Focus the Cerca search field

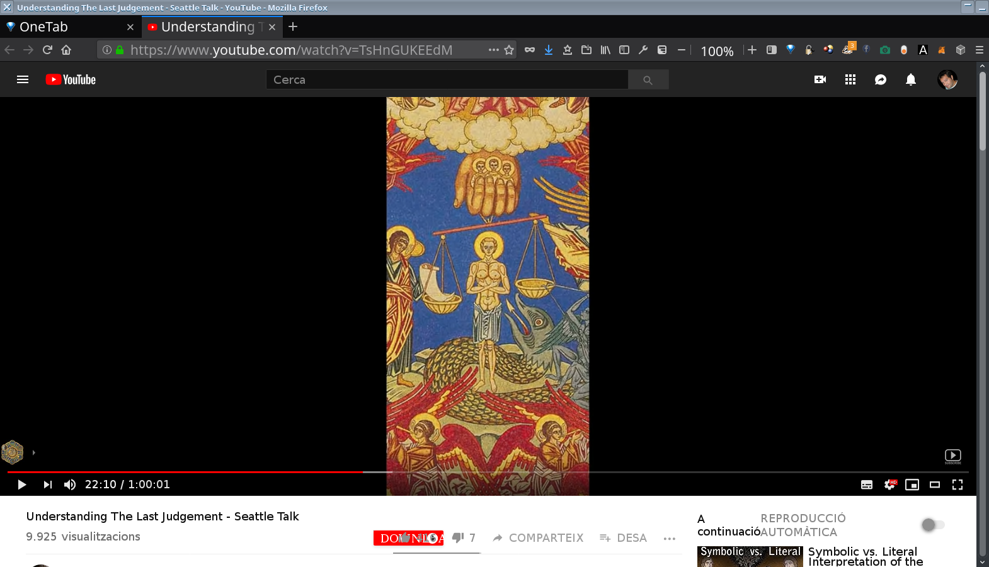(x=447, y=80)
